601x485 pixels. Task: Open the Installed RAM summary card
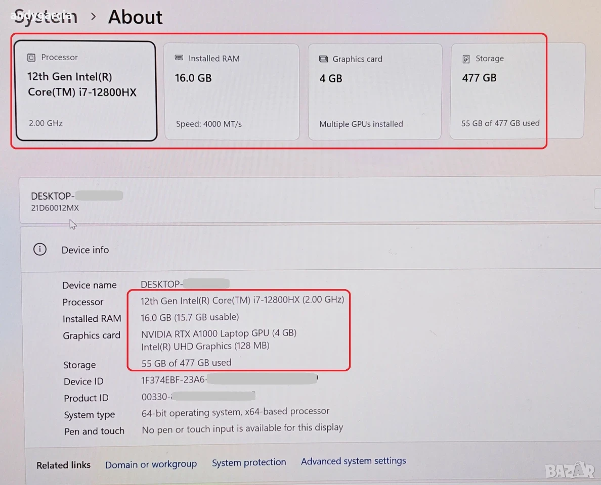(232, 91)
